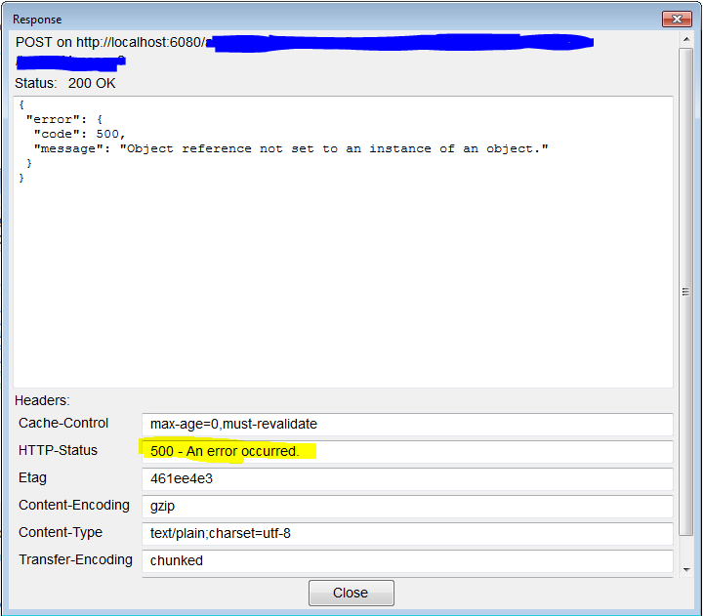Click the HTTP-Status label
Viewport: 704px width, 616px height.
pos(58,450)
